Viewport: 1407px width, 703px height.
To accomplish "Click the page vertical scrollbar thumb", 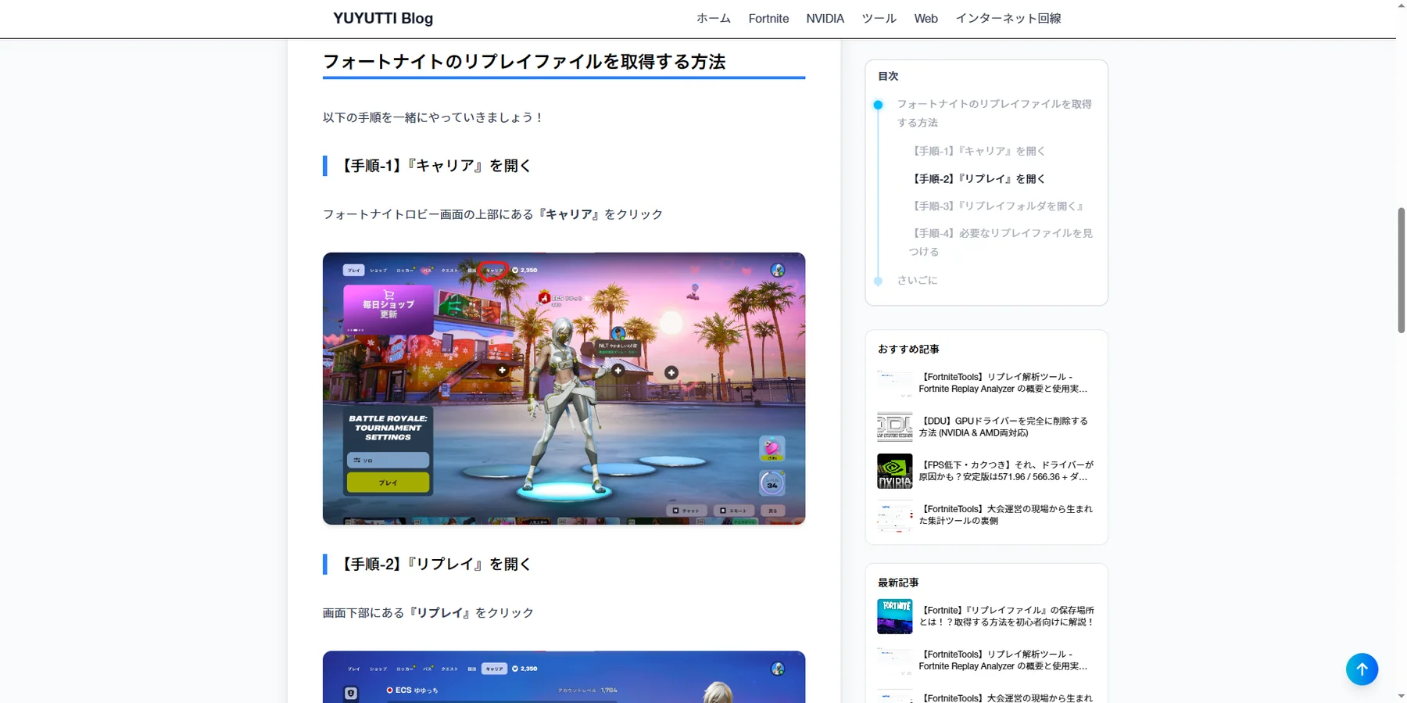I will (1401, 270).
